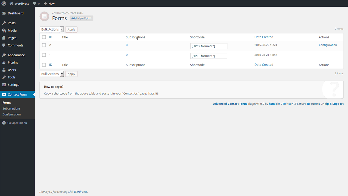The image size is (348, 196).
Task: Click the Users person icon
Action: click(4, 70)
